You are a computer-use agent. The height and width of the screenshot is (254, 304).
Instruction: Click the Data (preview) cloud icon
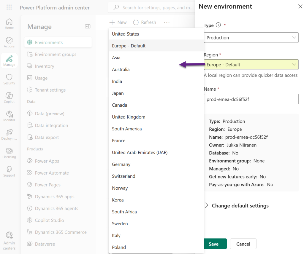pos(30,114)
